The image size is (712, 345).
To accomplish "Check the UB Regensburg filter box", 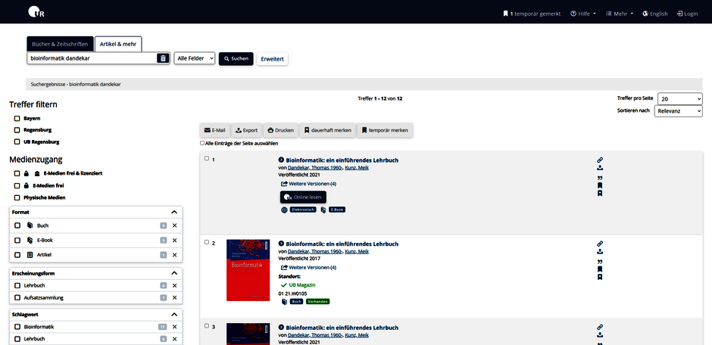I will tap(17, 141).
